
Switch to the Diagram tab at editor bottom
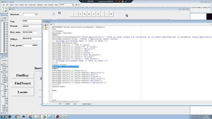(89, 104)
